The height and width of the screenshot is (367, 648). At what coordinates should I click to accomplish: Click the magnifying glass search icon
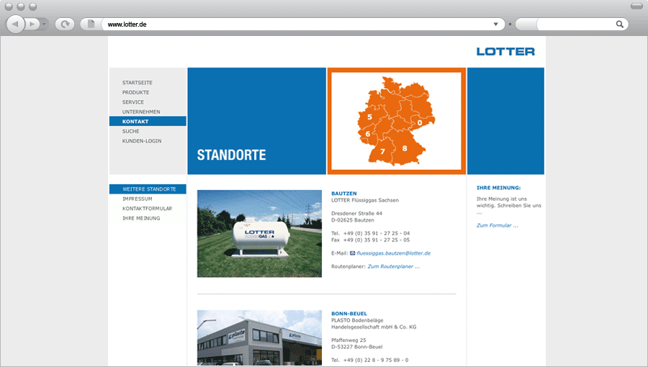click(619, 24)
